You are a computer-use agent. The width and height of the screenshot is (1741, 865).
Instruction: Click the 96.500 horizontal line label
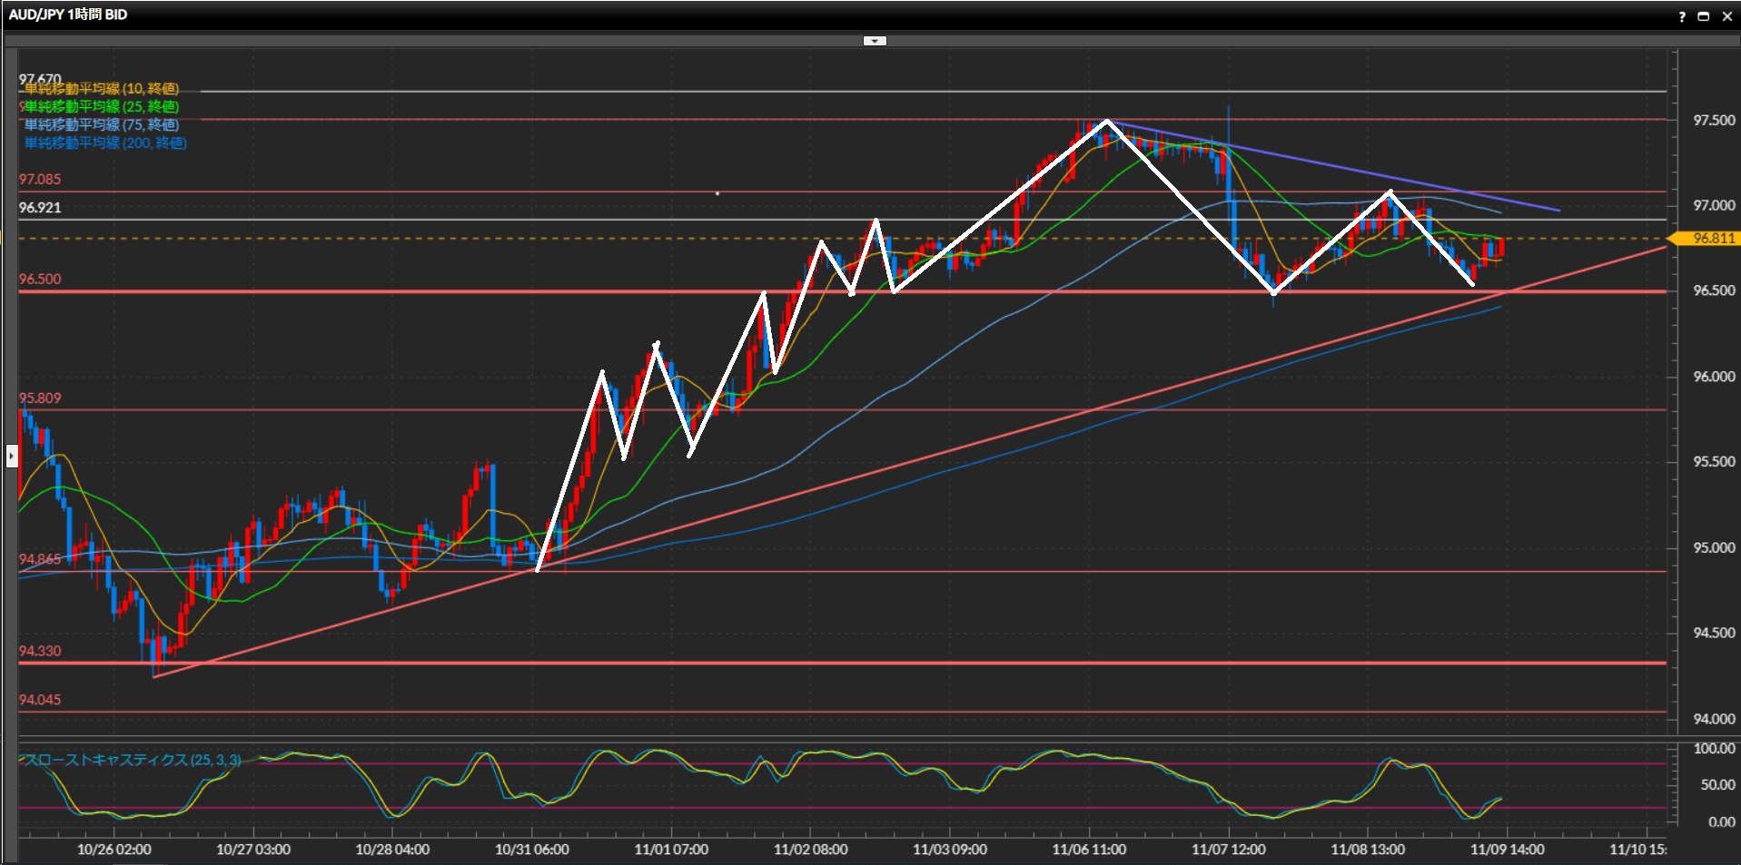coord(40,280)
